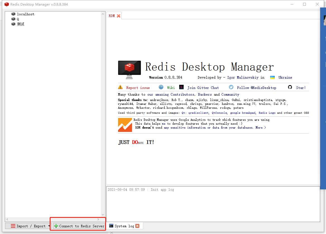Screen dimensions: 326x234
Task: Click the right arrow of the horizontal scrollbar
Action: click(x=98, y=219)
